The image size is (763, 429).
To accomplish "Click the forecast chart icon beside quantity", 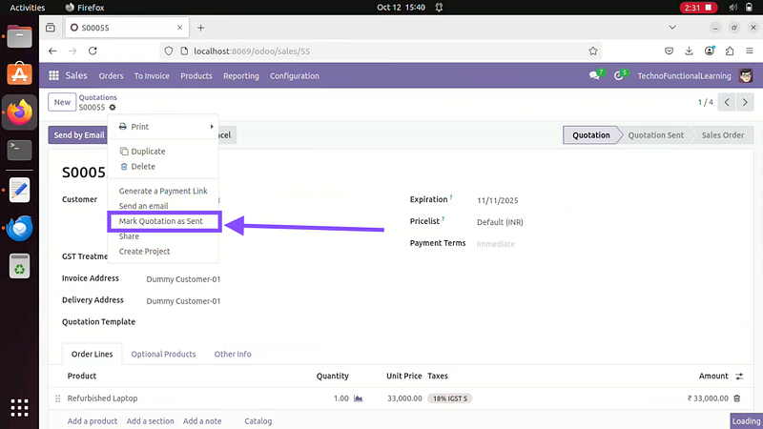I will [359, 398].
